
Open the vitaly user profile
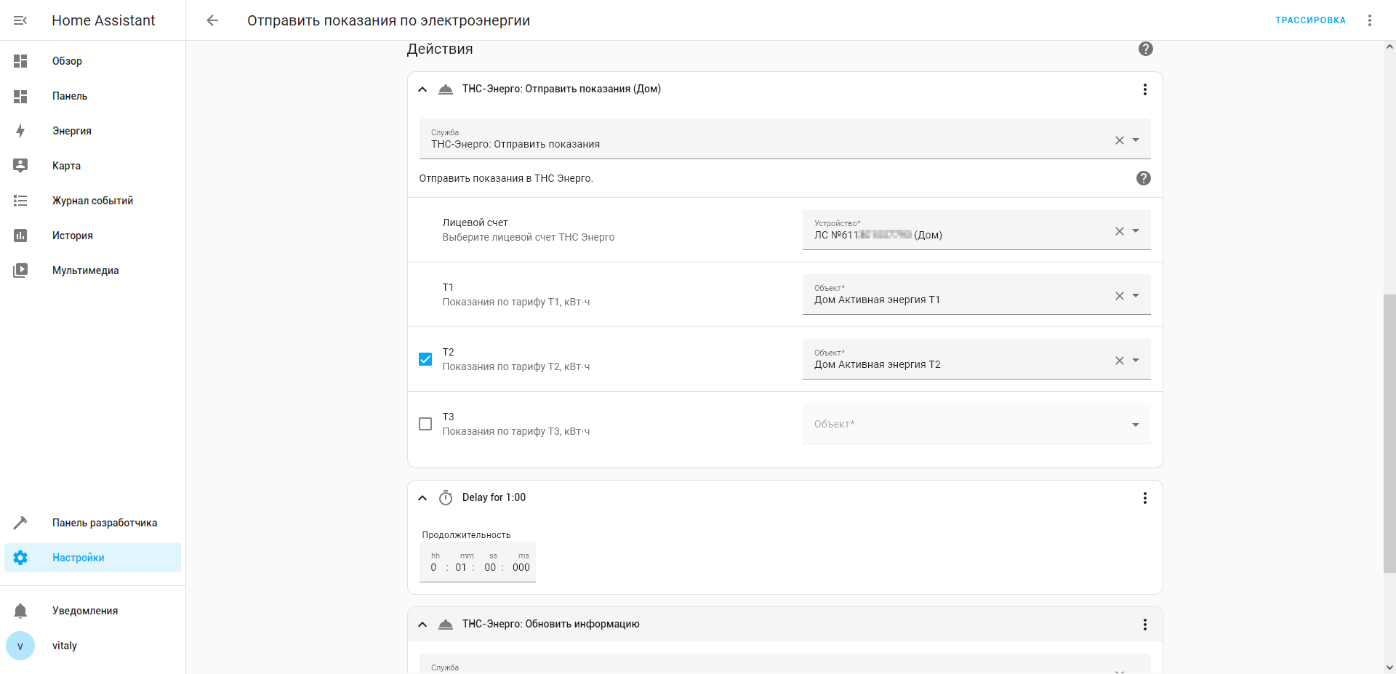pos(93,646)
